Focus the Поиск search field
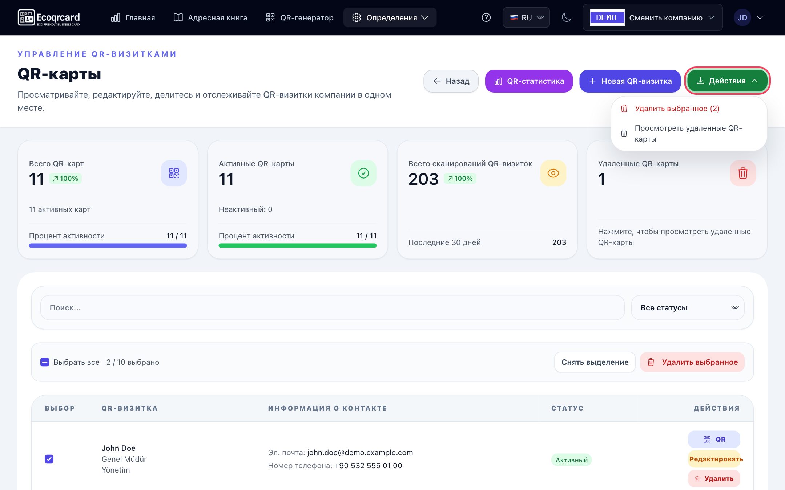The height and width of the screenshot is (490, 785). pyautogui.click(x=333, y=308)
